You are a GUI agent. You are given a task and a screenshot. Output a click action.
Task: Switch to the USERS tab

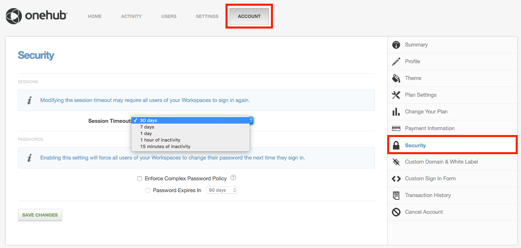pyautogui.click(x=169, y=16)
